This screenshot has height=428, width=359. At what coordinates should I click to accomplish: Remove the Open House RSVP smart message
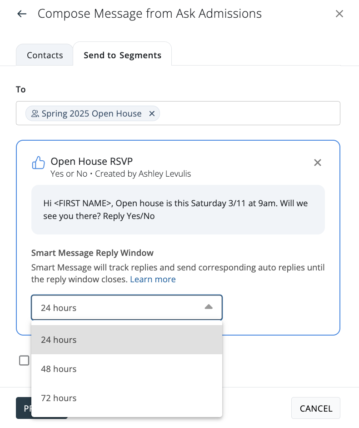(x=318, y=163)
